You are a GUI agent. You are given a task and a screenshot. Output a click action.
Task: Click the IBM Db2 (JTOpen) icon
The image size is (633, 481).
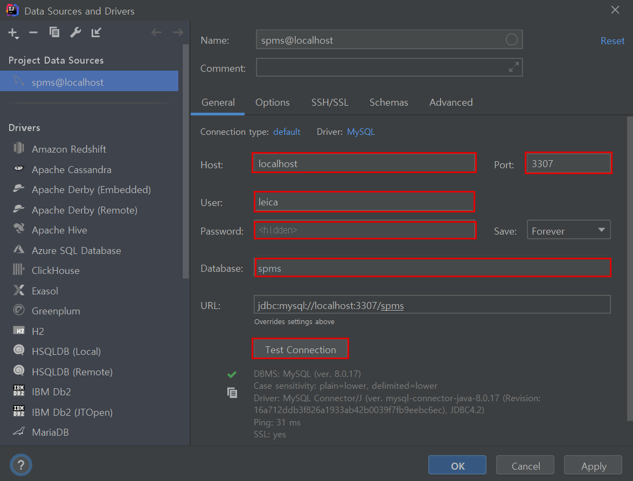(x=18, y=411)
